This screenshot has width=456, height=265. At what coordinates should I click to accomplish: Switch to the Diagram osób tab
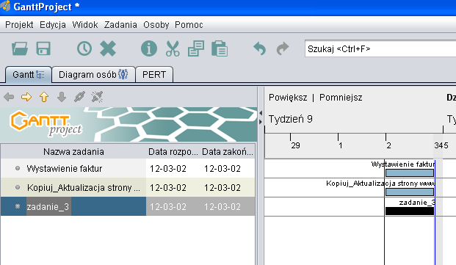[x=93, y=75]
